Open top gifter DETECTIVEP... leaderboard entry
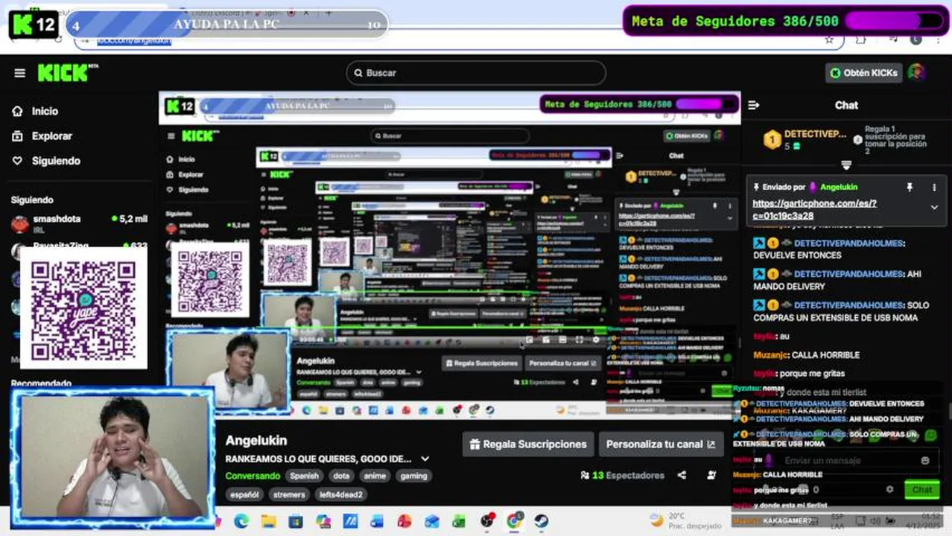Viewport: 952px width, 536px height. pos(805,139)
